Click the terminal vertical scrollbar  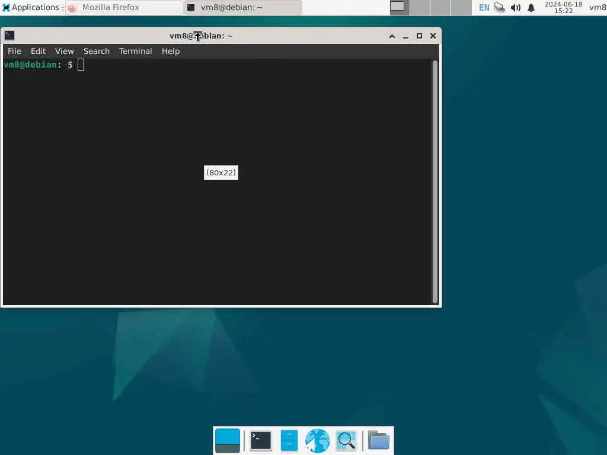(435, 182)
